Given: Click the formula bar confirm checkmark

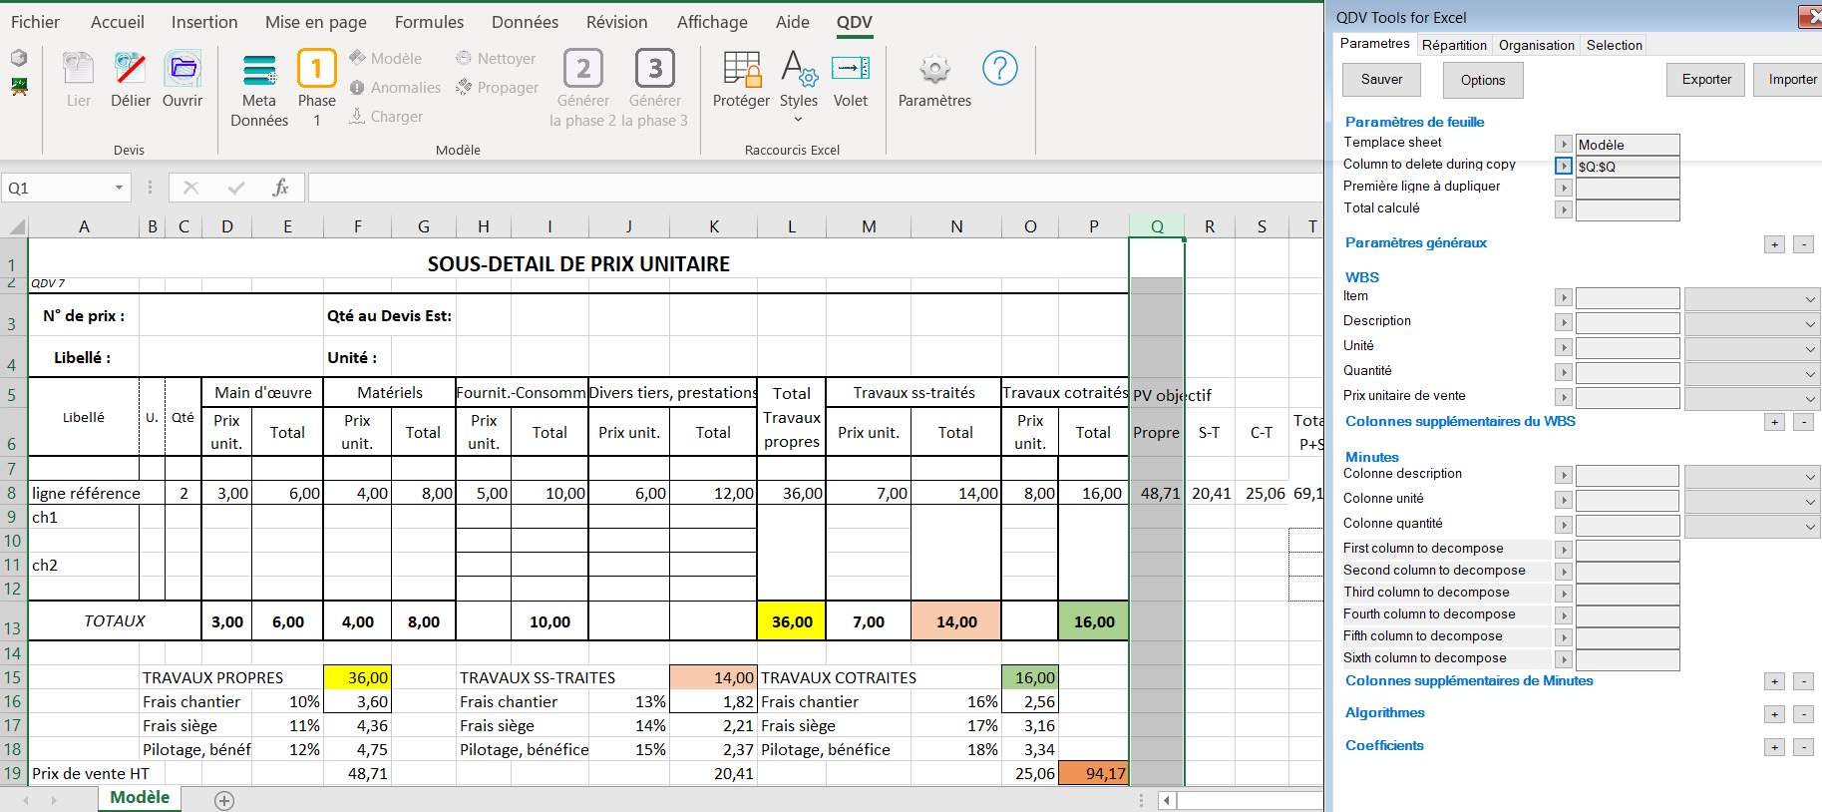Looking at the screenshot, I should click(x=236, y=188).
